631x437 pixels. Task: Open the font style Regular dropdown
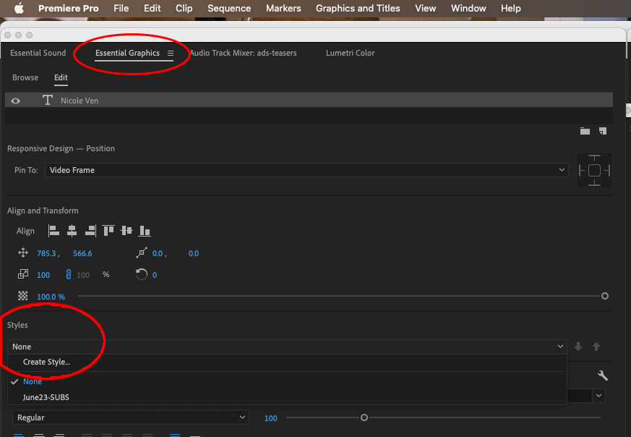pyautogui.click(x=131, y=417)
